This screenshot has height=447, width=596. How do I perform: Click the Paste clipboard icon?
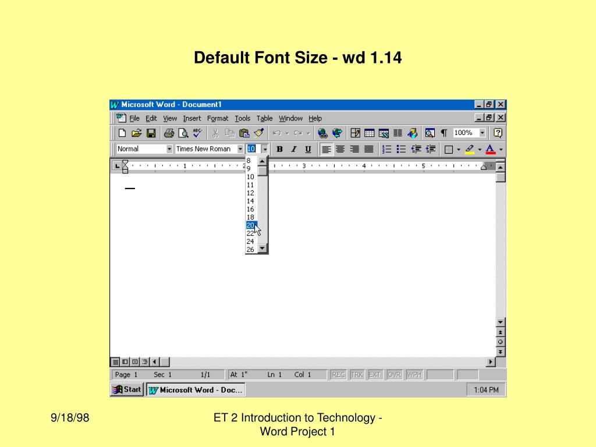click(244, 133)
